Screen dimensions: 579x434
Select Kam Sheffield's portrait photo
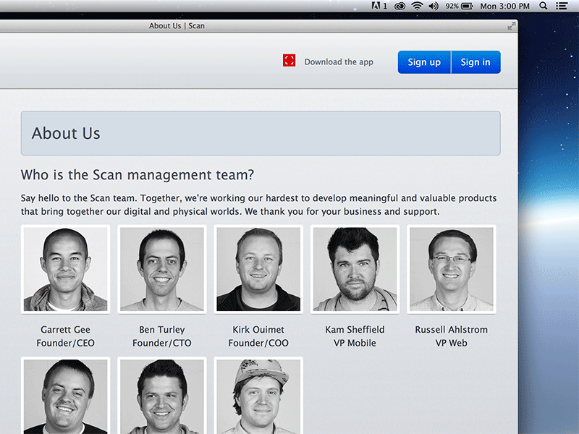tap(355, 269)
